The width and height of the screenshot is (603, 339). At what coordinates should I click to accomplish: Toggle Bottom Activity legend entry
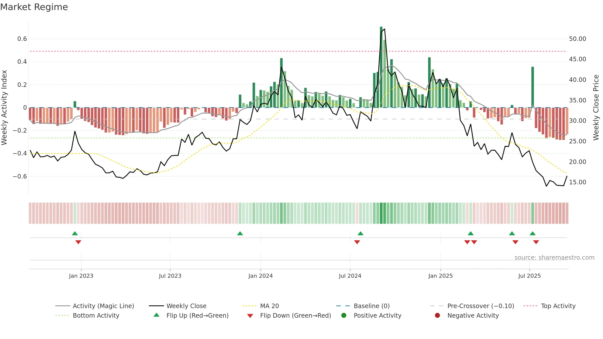[87, 315]
